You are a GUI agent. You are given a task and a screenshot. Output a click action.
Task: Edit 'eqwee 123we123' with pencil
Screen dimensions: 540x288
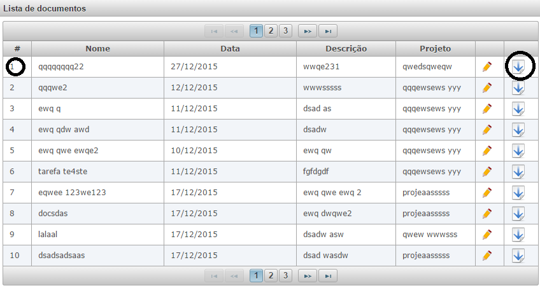[487, 193]
